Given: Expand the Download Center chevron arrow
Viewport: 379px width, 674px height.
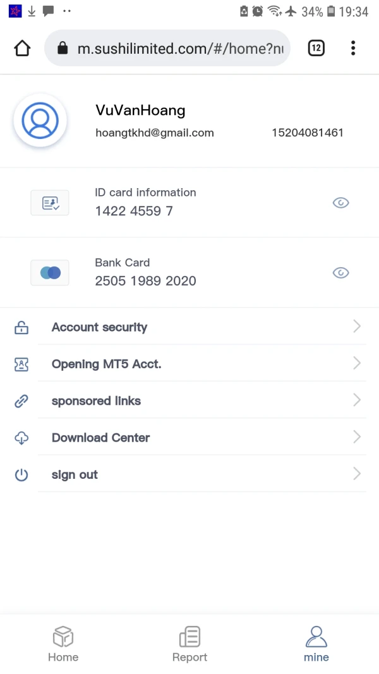Looking at the screenshot, I should click(357, 437).
